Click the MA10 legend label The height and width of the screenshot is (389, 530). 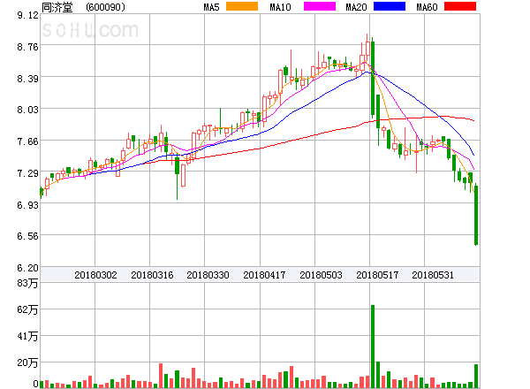coord(280,7)
